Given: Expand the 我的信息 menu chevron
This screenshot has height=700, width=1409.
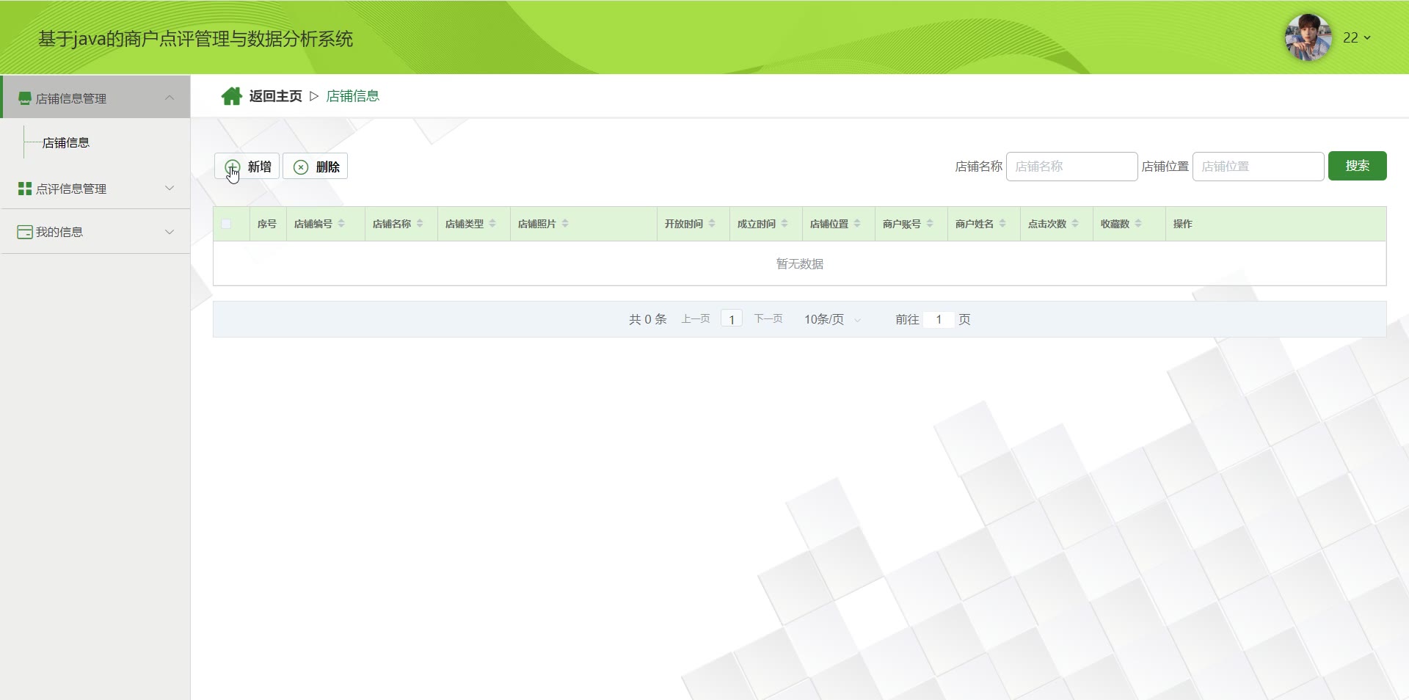Looking at the screenshot, I should [170, 232].
